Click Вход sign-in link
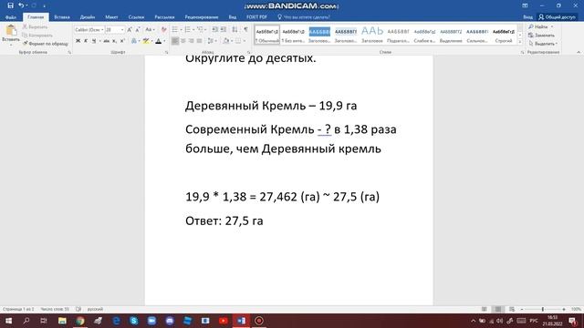This screenshot has height=328, width=584. [527, 17]
